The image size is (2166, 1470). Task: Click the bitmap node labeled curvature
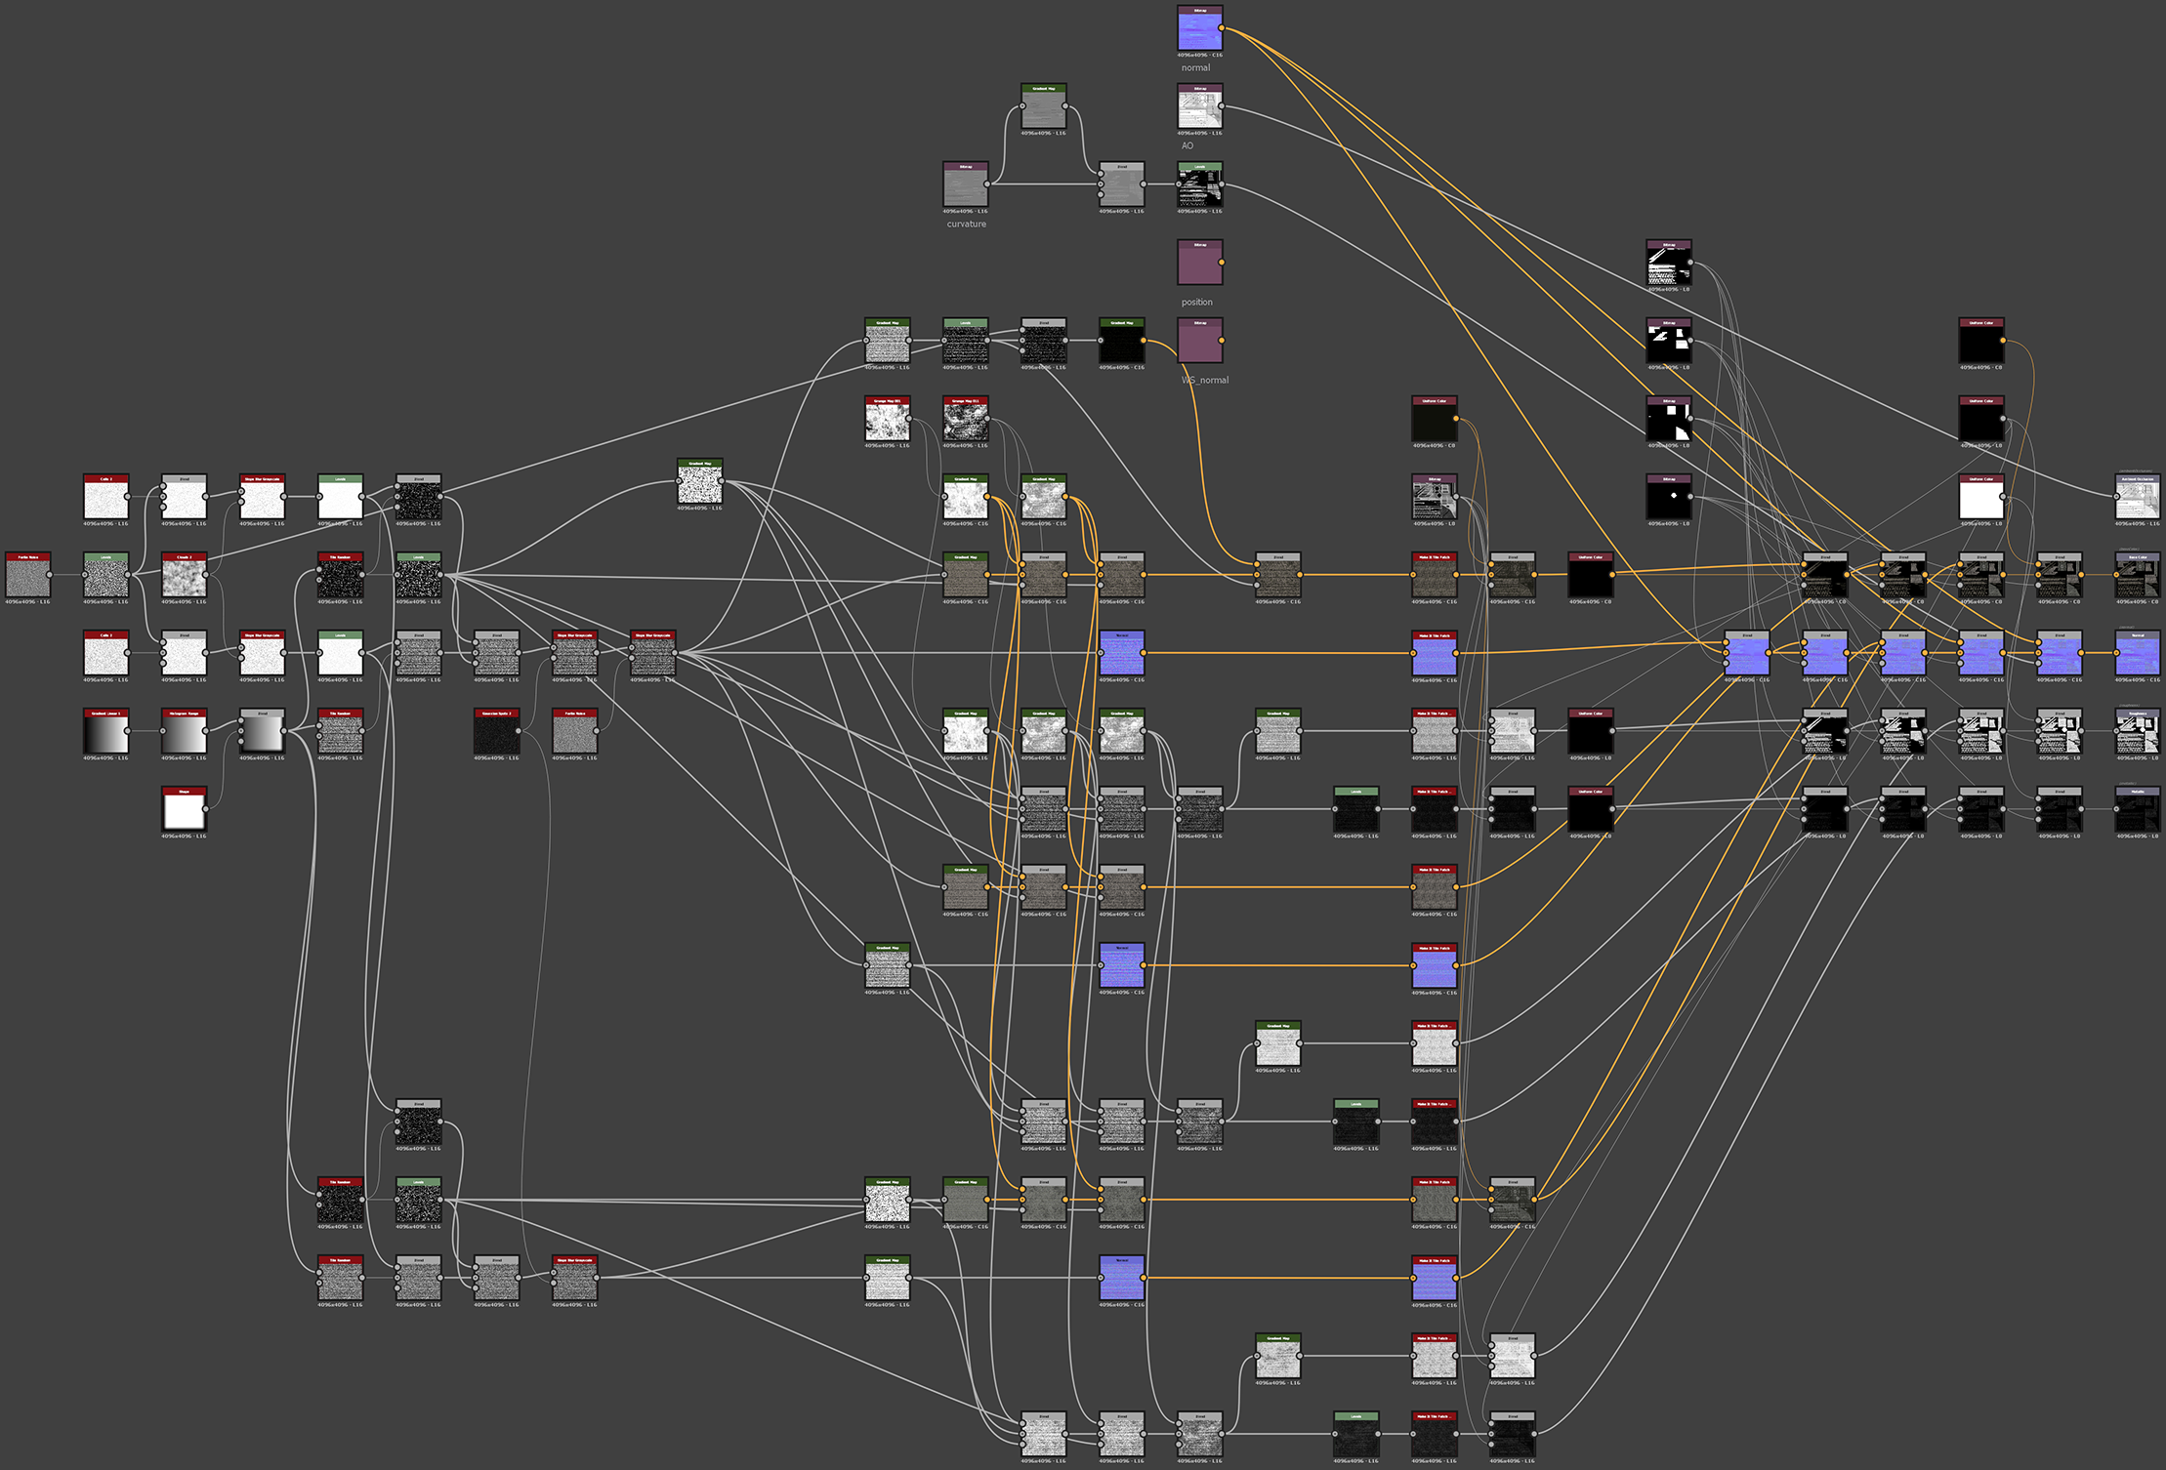[966, 184]
